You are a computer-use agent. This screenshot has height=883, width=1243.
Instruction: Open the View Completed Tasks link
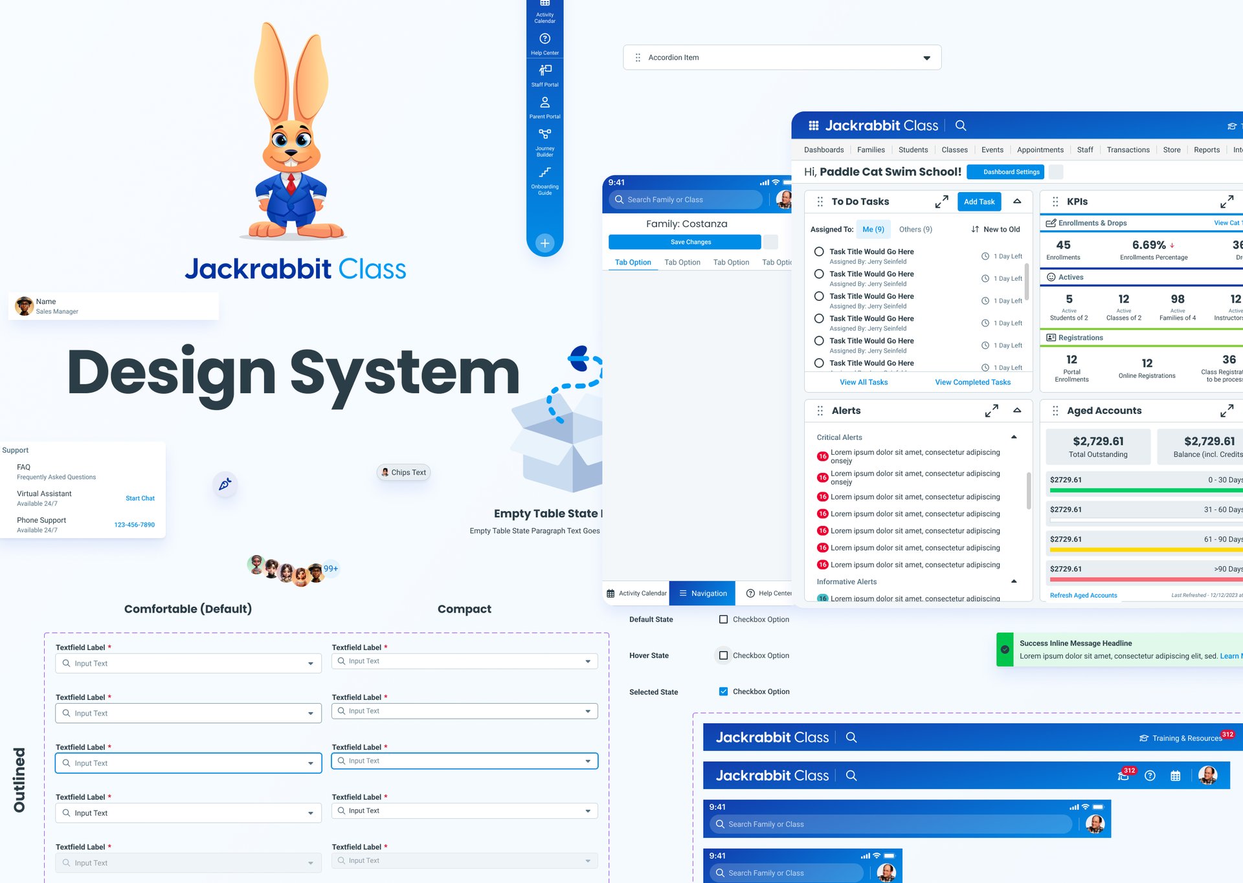click(972, 382)
